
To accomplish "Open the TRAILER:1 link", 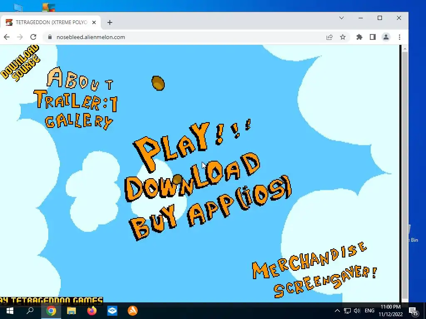I will click(76, 101).
